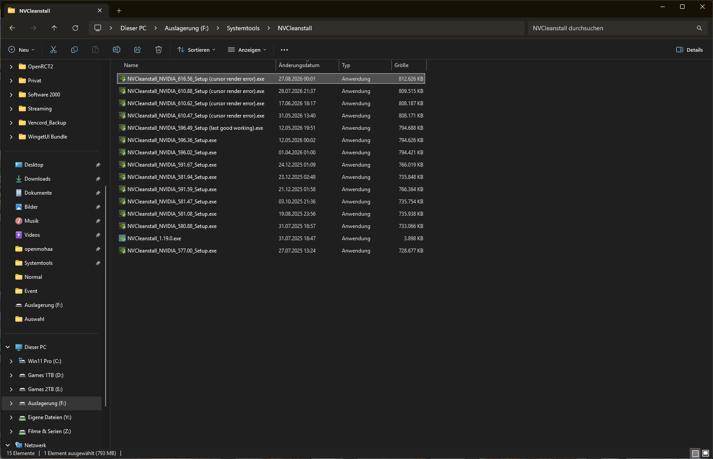The width and height of the screenshot is (713, 459).
Task: Click the pin icon next to Desktop
Action: [x=98, y=165]
